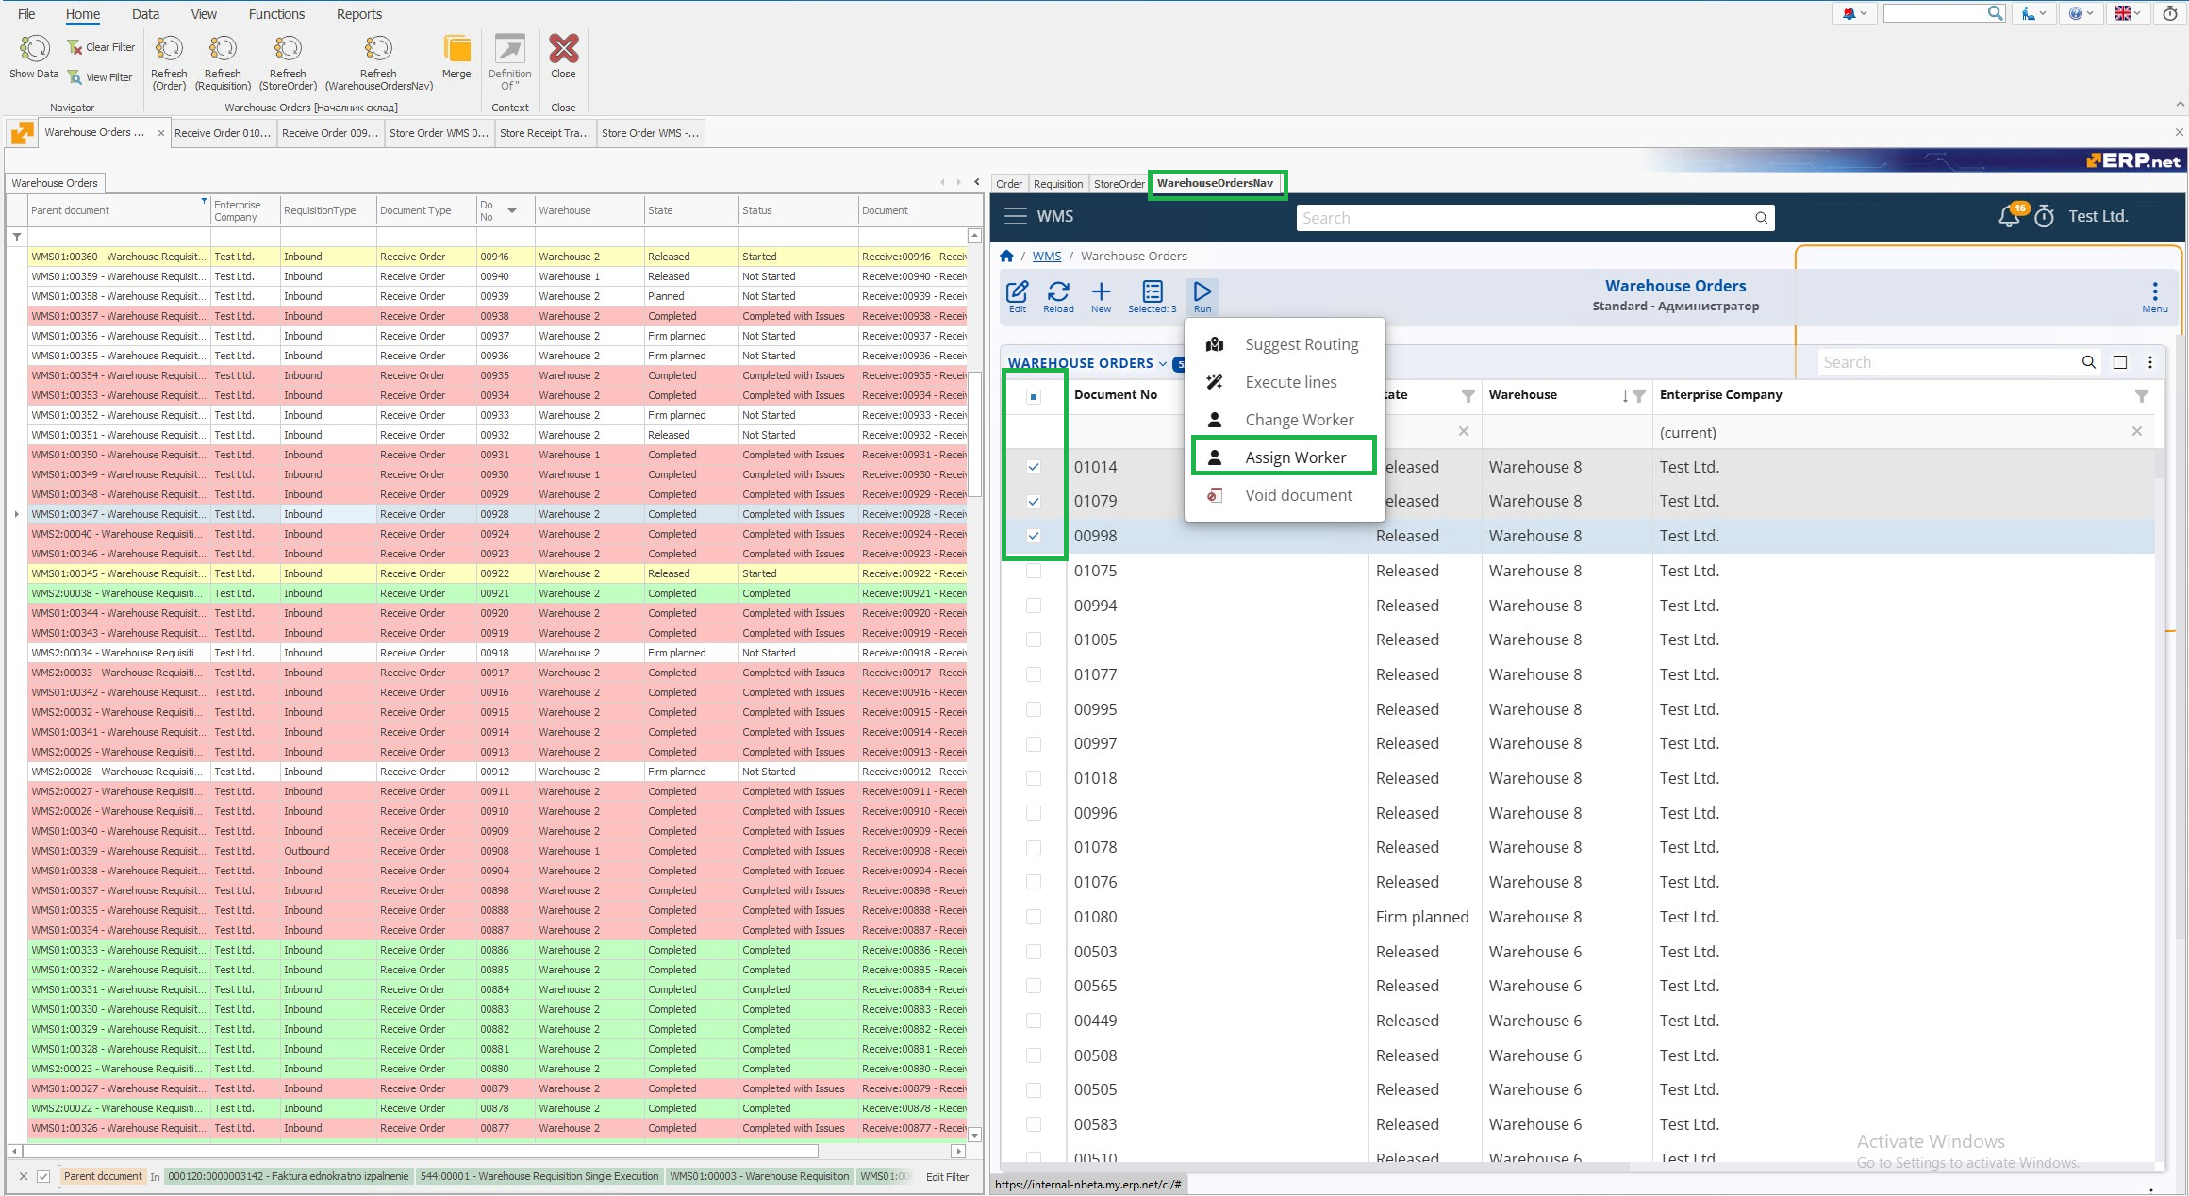Open grid options vertical dots icon
2189x1196 pixels.
(x=2150, y=362)
